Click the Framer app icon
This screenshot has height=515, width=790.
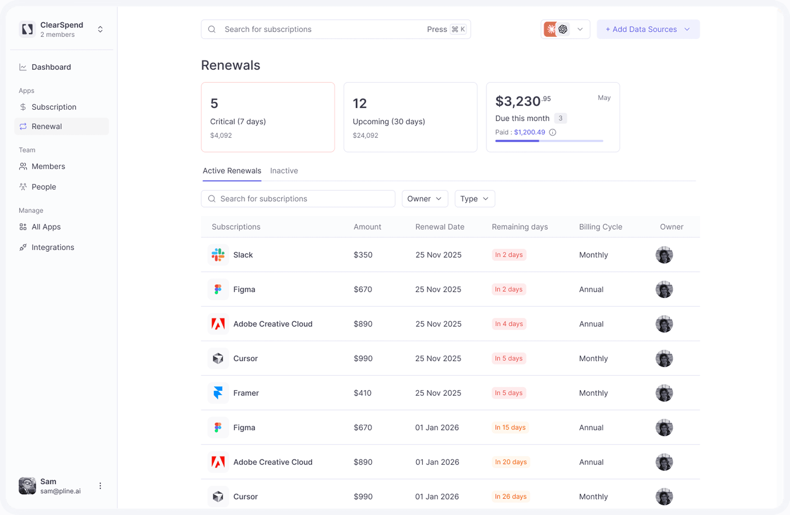(218, 393)
